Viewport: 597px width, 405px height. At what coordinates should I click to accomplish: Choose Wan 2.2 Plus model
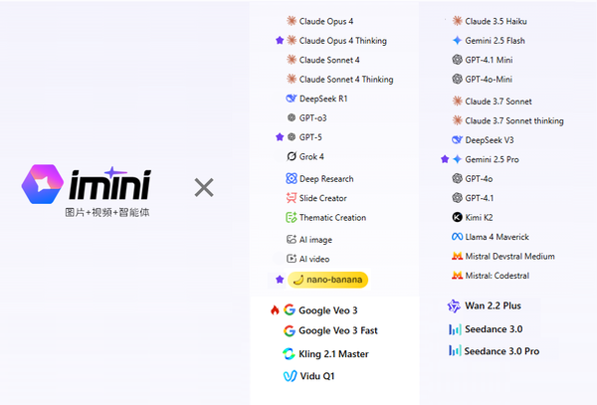click(x=492, y=305)
